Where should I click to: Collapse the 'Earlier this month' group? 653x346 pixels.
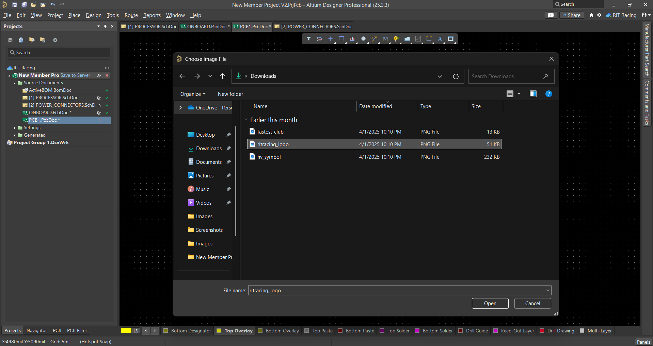click(x=246, y=120)
